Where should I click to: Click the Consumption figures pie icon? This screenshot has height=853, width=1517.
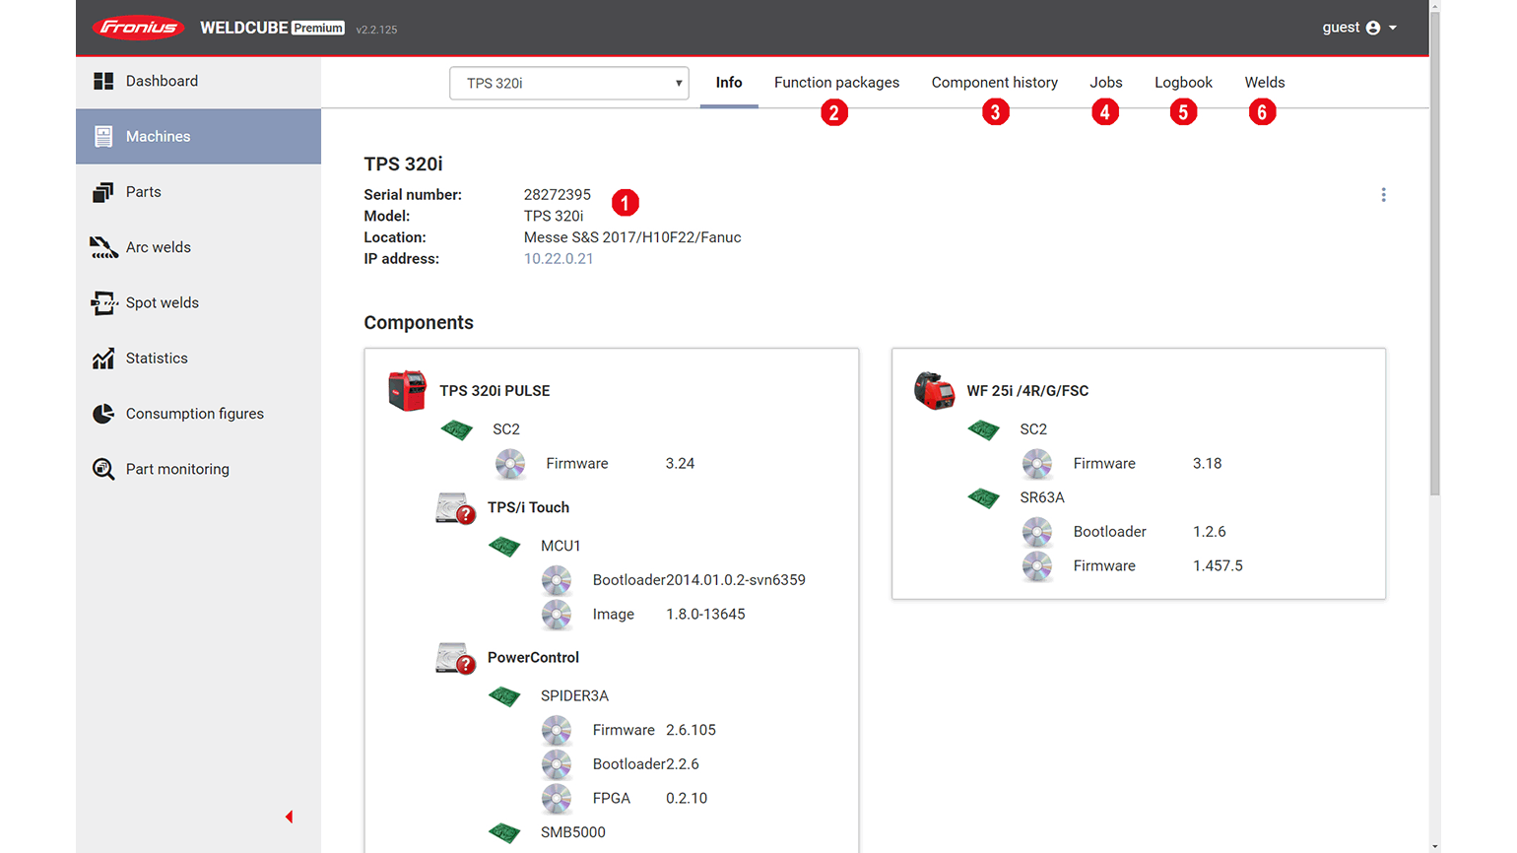point(103,414)
